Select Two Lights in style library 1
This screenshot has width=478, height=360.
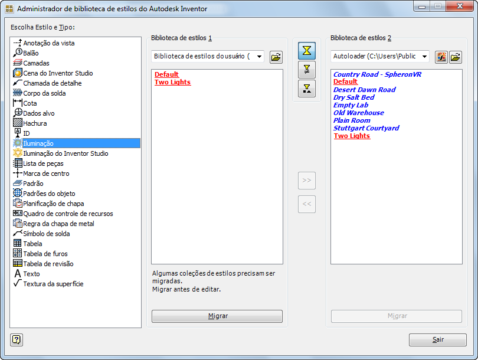click(x=172, y=82)
